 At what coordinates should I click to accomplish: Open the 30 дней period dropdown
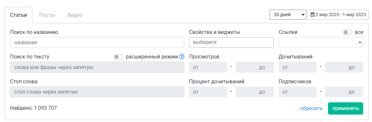(288, 15)
